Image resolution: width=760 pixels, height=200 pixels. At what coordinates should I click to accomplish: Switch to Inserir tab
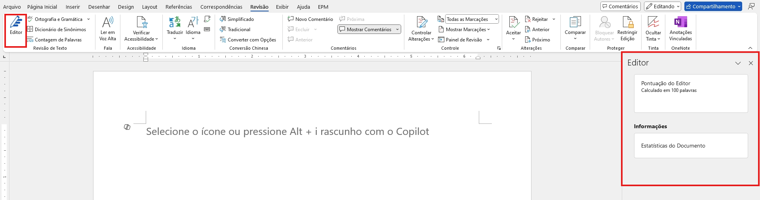tap(72, 7)
